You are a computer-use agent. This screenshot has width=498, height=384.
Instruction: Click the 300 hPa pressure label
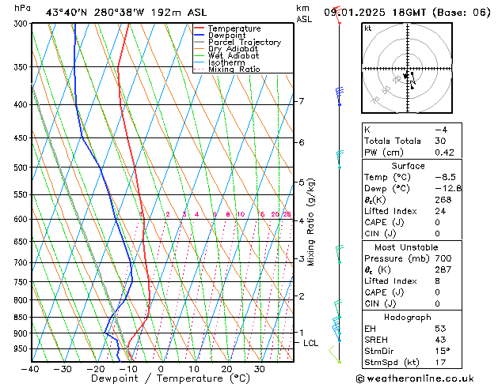pos(22,24)
